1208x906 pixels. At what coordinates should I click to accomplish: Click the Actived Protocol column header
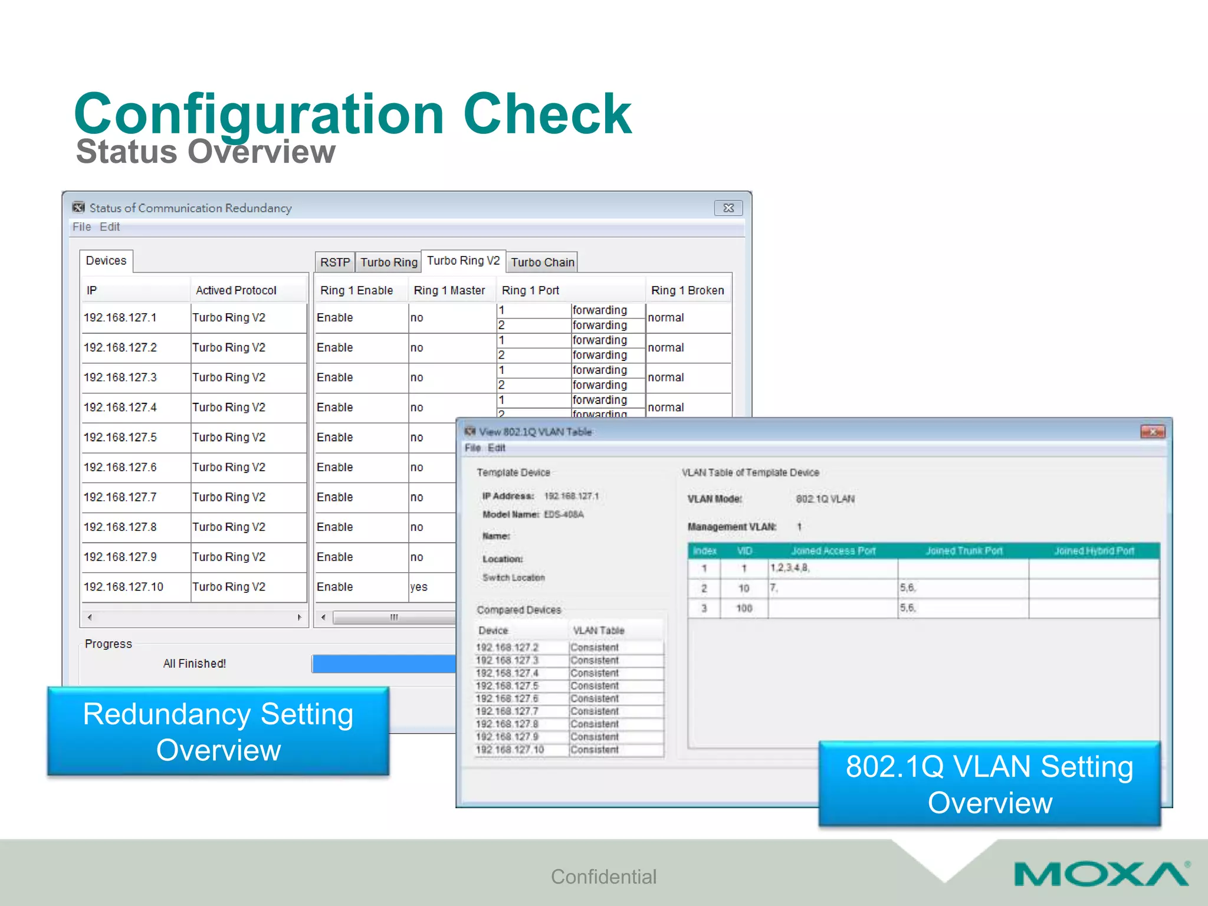pos(249,290)
